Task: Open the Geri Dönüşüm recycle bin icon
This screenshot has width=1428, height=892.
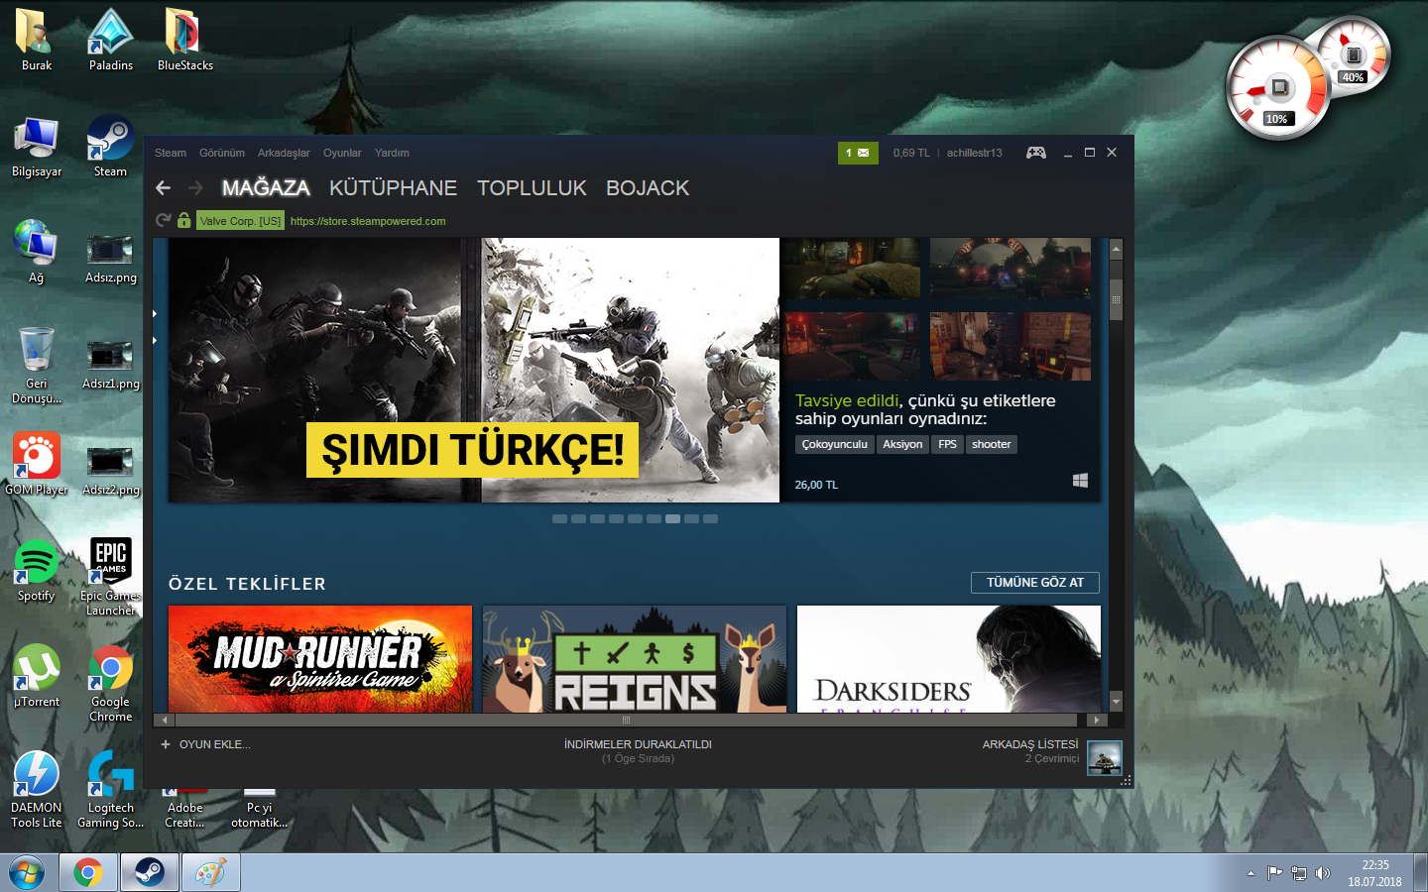Action: tap(37, 365)
